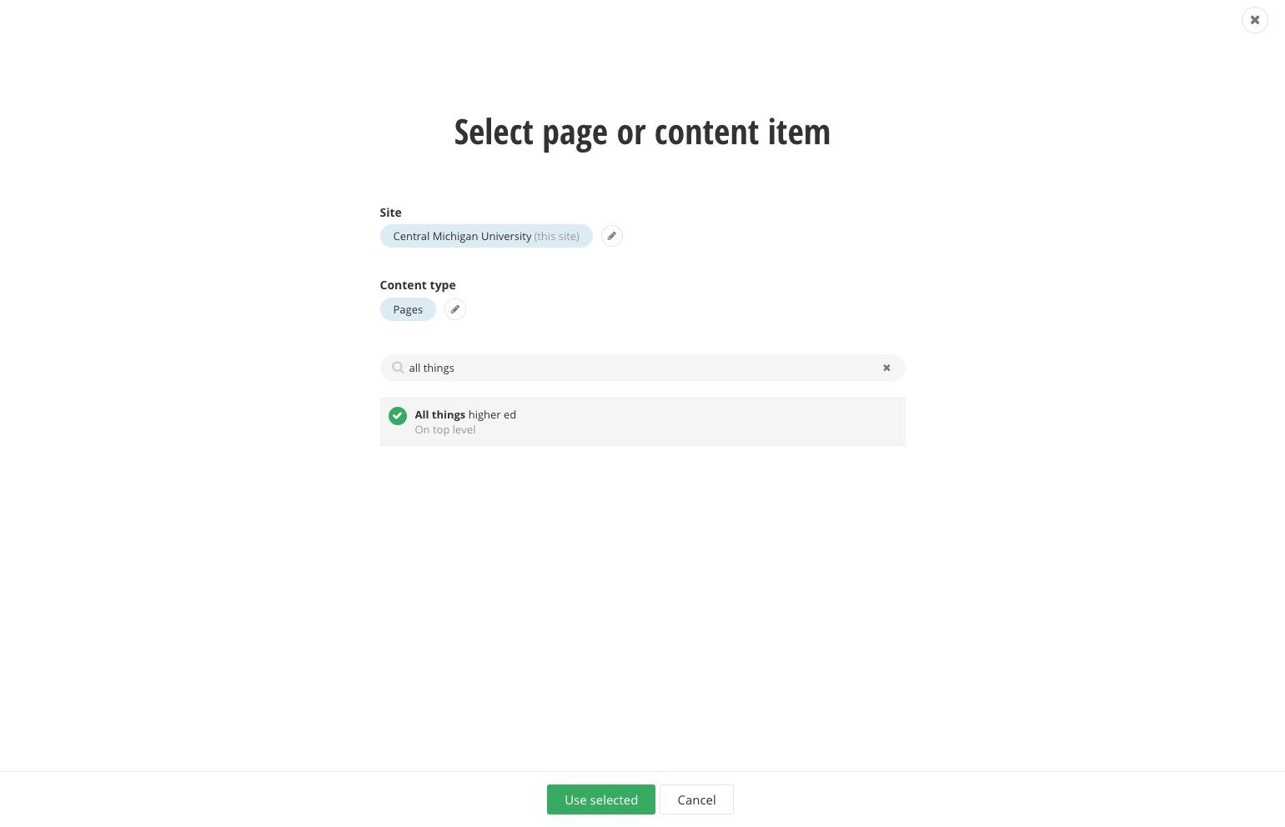
Task: Toggle green checkmark on All things higher ed
Action: pos(398,415)
